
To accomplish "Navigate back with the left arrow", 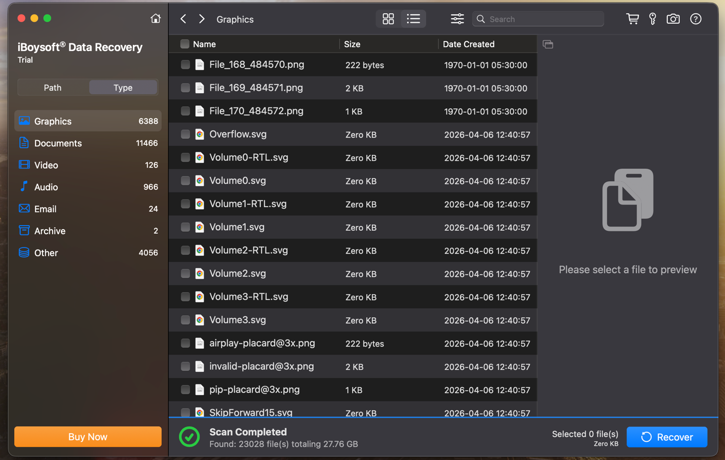I will [x=183, y=19].
